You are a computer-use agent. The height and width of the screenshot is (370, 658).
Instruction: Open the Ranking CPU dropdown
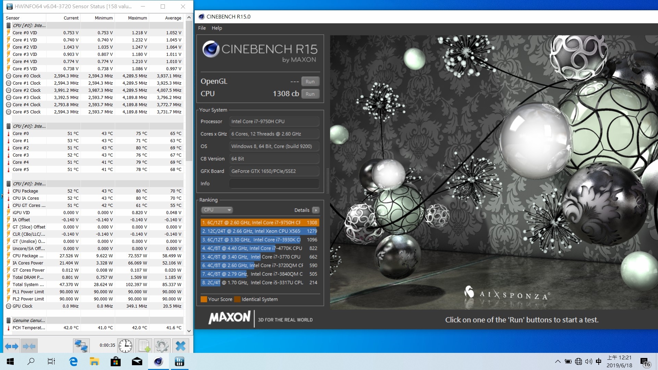pos(217,210)
